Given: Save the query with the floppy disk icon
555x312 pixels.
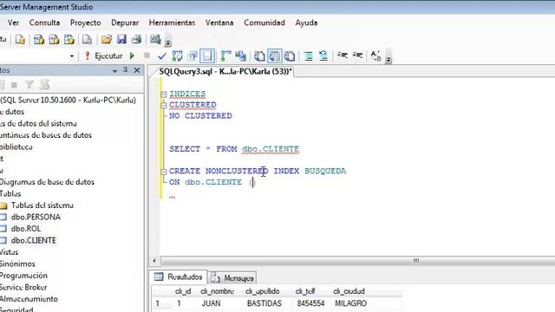Looking at the screenshot, I should (121, 39).
